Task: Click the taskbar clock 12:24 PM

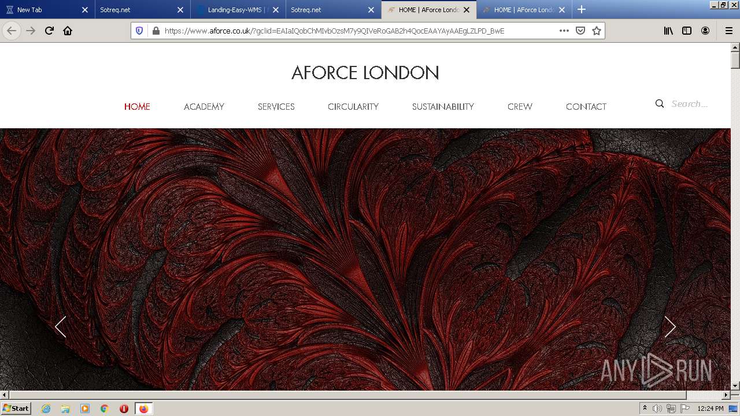Action: (x=711, y=408)
